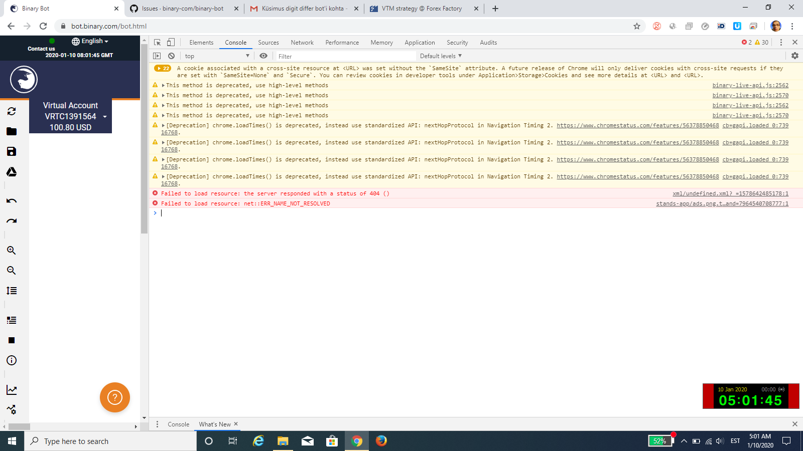
Task: Undo the last workspace change
Action: tap(11, 200)
